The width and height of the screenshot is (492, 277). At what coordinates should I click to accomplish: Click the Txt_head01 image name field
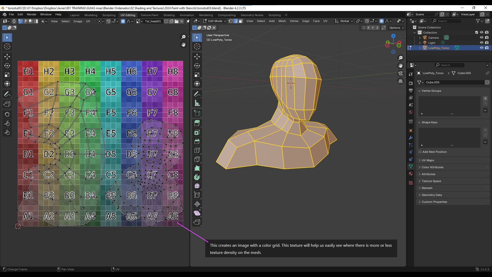coord(153,21)
